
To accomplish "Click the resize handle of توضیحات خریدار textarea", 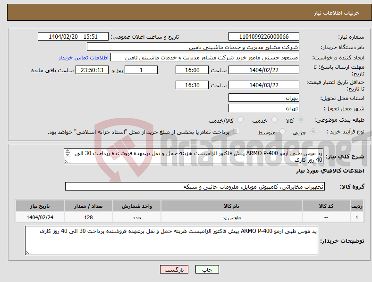I will pyautogui.click(x=27, y=253).
